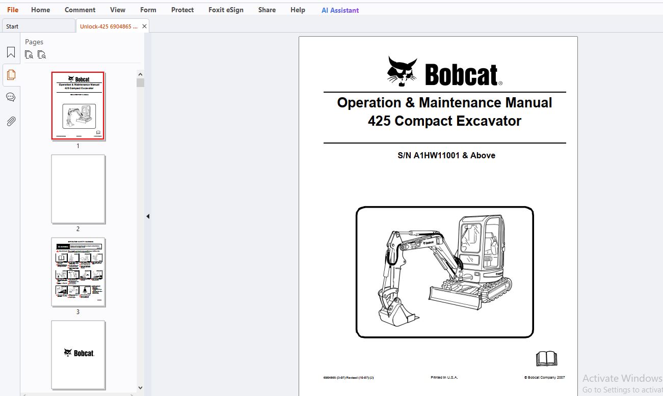Viewport: 663px width, 396px height.
Task: Open the Comment tab
Action: pos(80,10)
